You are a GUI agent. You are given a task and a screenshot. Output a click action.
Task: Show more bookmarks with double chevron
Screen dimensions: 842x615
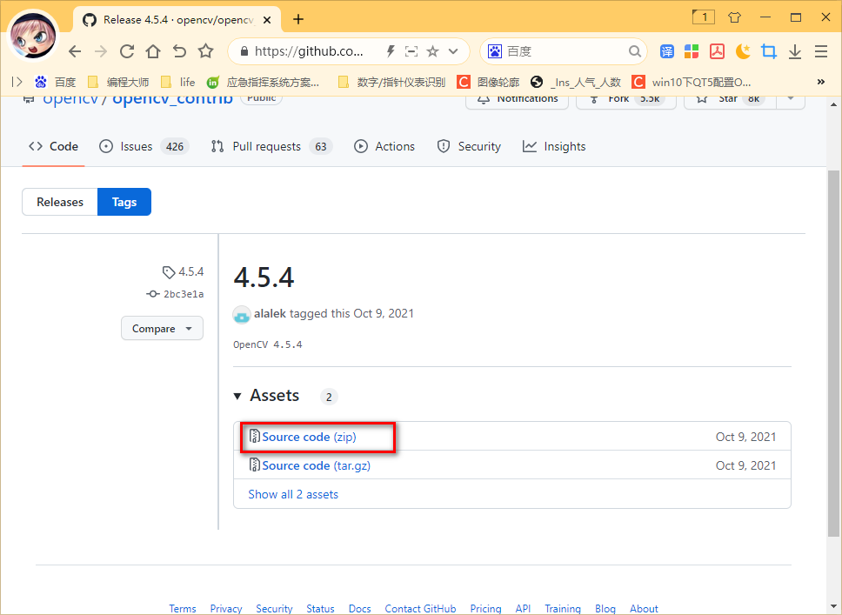tap(821, 82)
